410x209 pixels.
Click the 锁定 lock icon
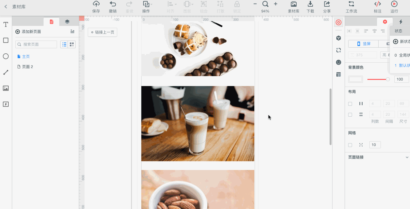tap(237, 4)
